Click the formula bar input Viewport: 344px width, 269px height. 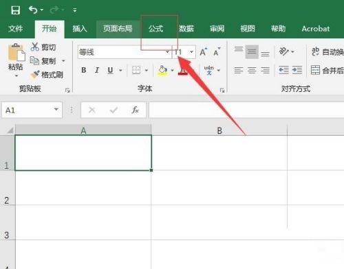pos(246,110)
